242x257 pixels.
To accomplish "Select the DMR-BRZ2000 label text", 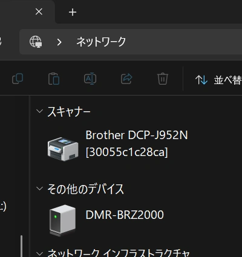I will point(125,215).
